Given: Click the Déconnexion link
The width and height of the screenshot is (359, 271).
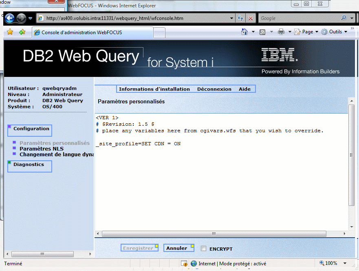Looking at the screenshot, I should pyautogui.click(x=214, y=89).
